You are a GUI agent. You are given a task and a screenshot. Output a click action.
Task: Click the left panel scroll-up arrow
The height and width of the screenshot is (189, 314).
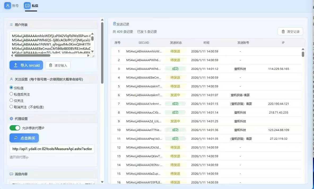pos(102,20)
